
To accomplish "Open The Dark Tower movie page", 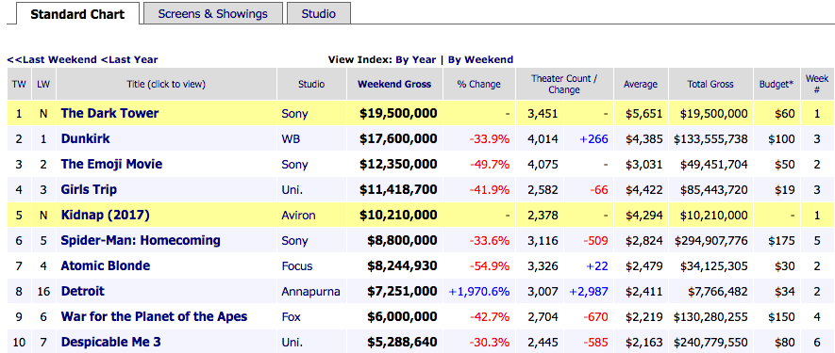I will (109, 113).
